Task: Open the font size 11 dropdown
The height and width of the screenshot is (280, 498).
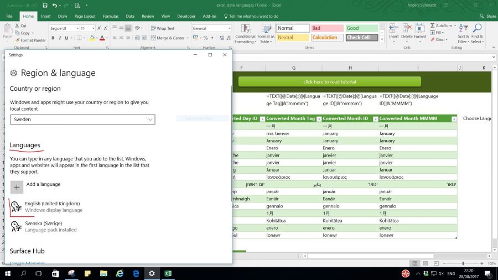Action: (94, 28)
